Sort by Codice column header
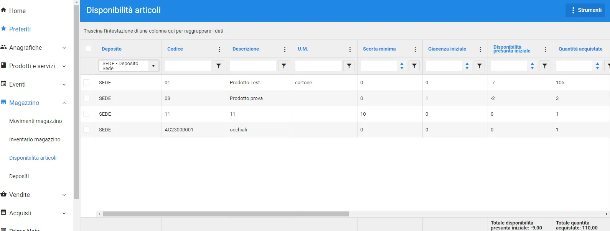Viewport: 610px width, 231px height. click(175, 49)
